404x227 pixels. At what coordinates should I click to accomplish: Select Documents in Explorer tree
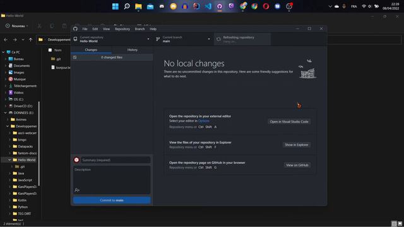point(21,66)
